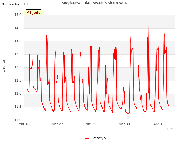193x144 pixels.
Task: Click the 11.0 y-axis tick value
Action: pyautogui.click(x=18, y=120)
